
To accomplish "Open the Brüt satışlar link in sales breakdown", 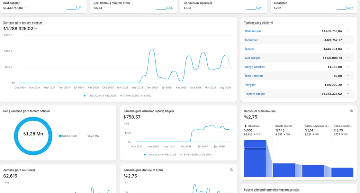I will click(253, 31).
